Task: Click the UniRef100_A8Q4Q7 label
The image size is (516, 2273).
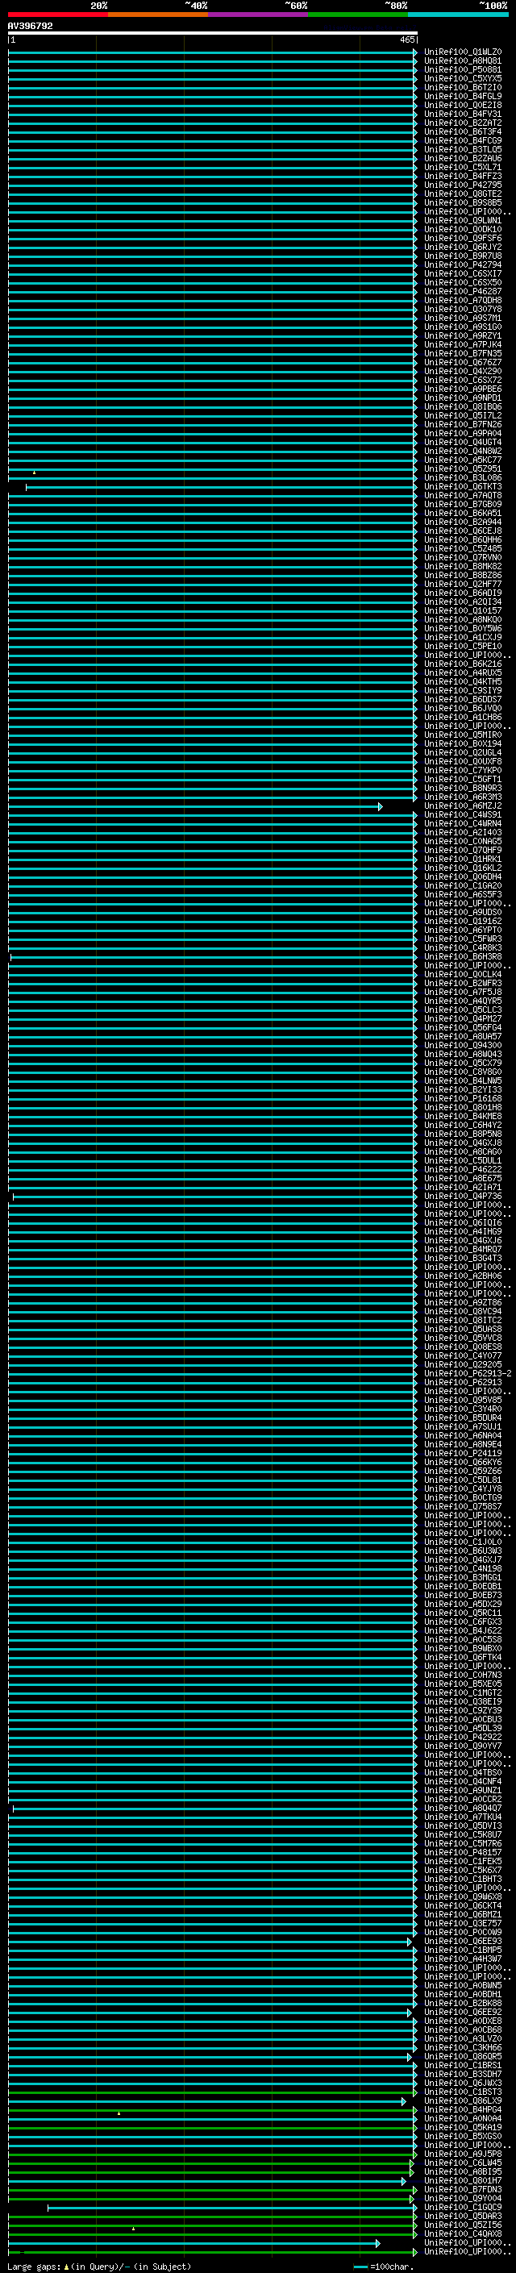Action: tap(462, 1808)
